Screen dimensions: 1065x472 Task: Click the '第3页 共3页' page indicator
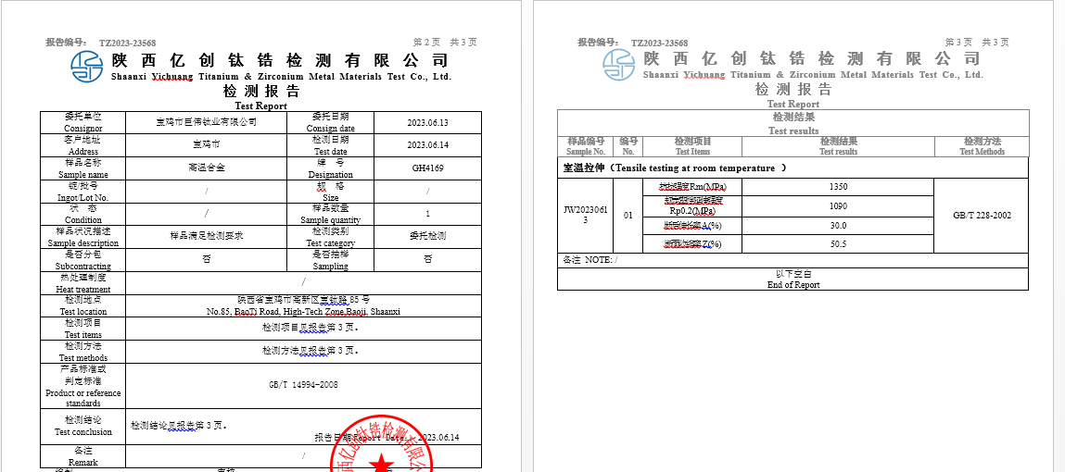976,43
